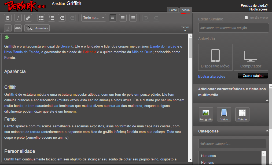This screenshot has height=165, width=272.
Task: Place cursor in the Aparência heading
Action: click(15, 71)
